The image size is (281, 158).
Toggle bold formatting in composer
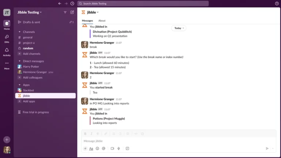(x=85, y=134)
